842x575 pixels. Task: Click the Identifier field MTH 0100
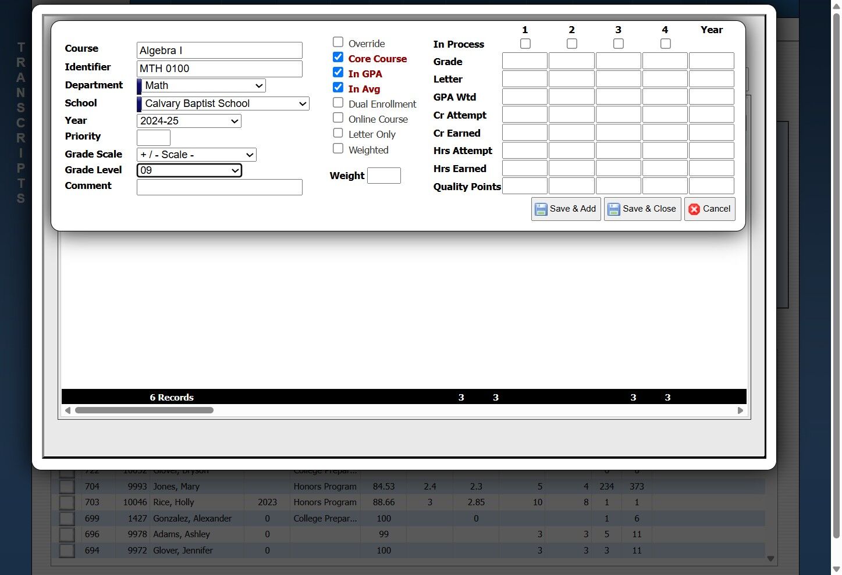click(219, 69)
